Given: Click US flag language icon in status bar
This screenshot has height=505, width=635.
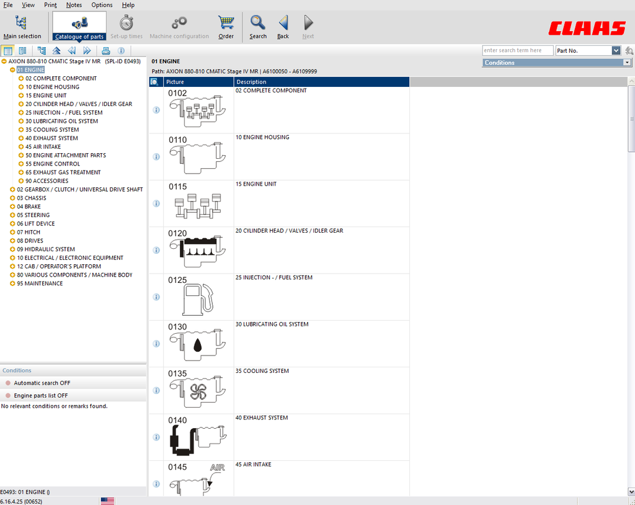Looking at the screenshot, I should coord(107,501).
